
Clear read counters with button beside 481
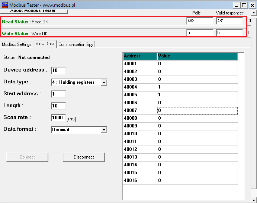tap(249, 21)
